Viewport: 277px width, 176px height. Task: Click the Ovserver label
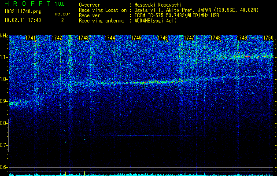click(x=89, y=5)
